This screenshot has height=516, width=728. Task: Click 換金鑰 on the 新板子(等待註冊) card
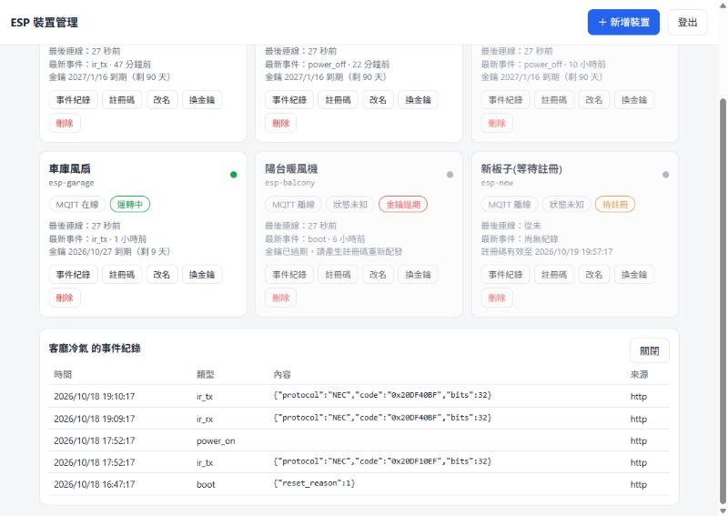pos(634,275)
